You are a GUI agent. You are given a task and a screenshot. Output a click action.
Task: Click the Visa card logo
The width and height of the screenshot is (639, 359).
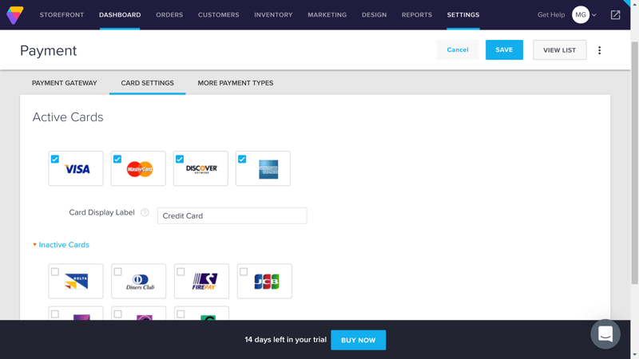77,169
